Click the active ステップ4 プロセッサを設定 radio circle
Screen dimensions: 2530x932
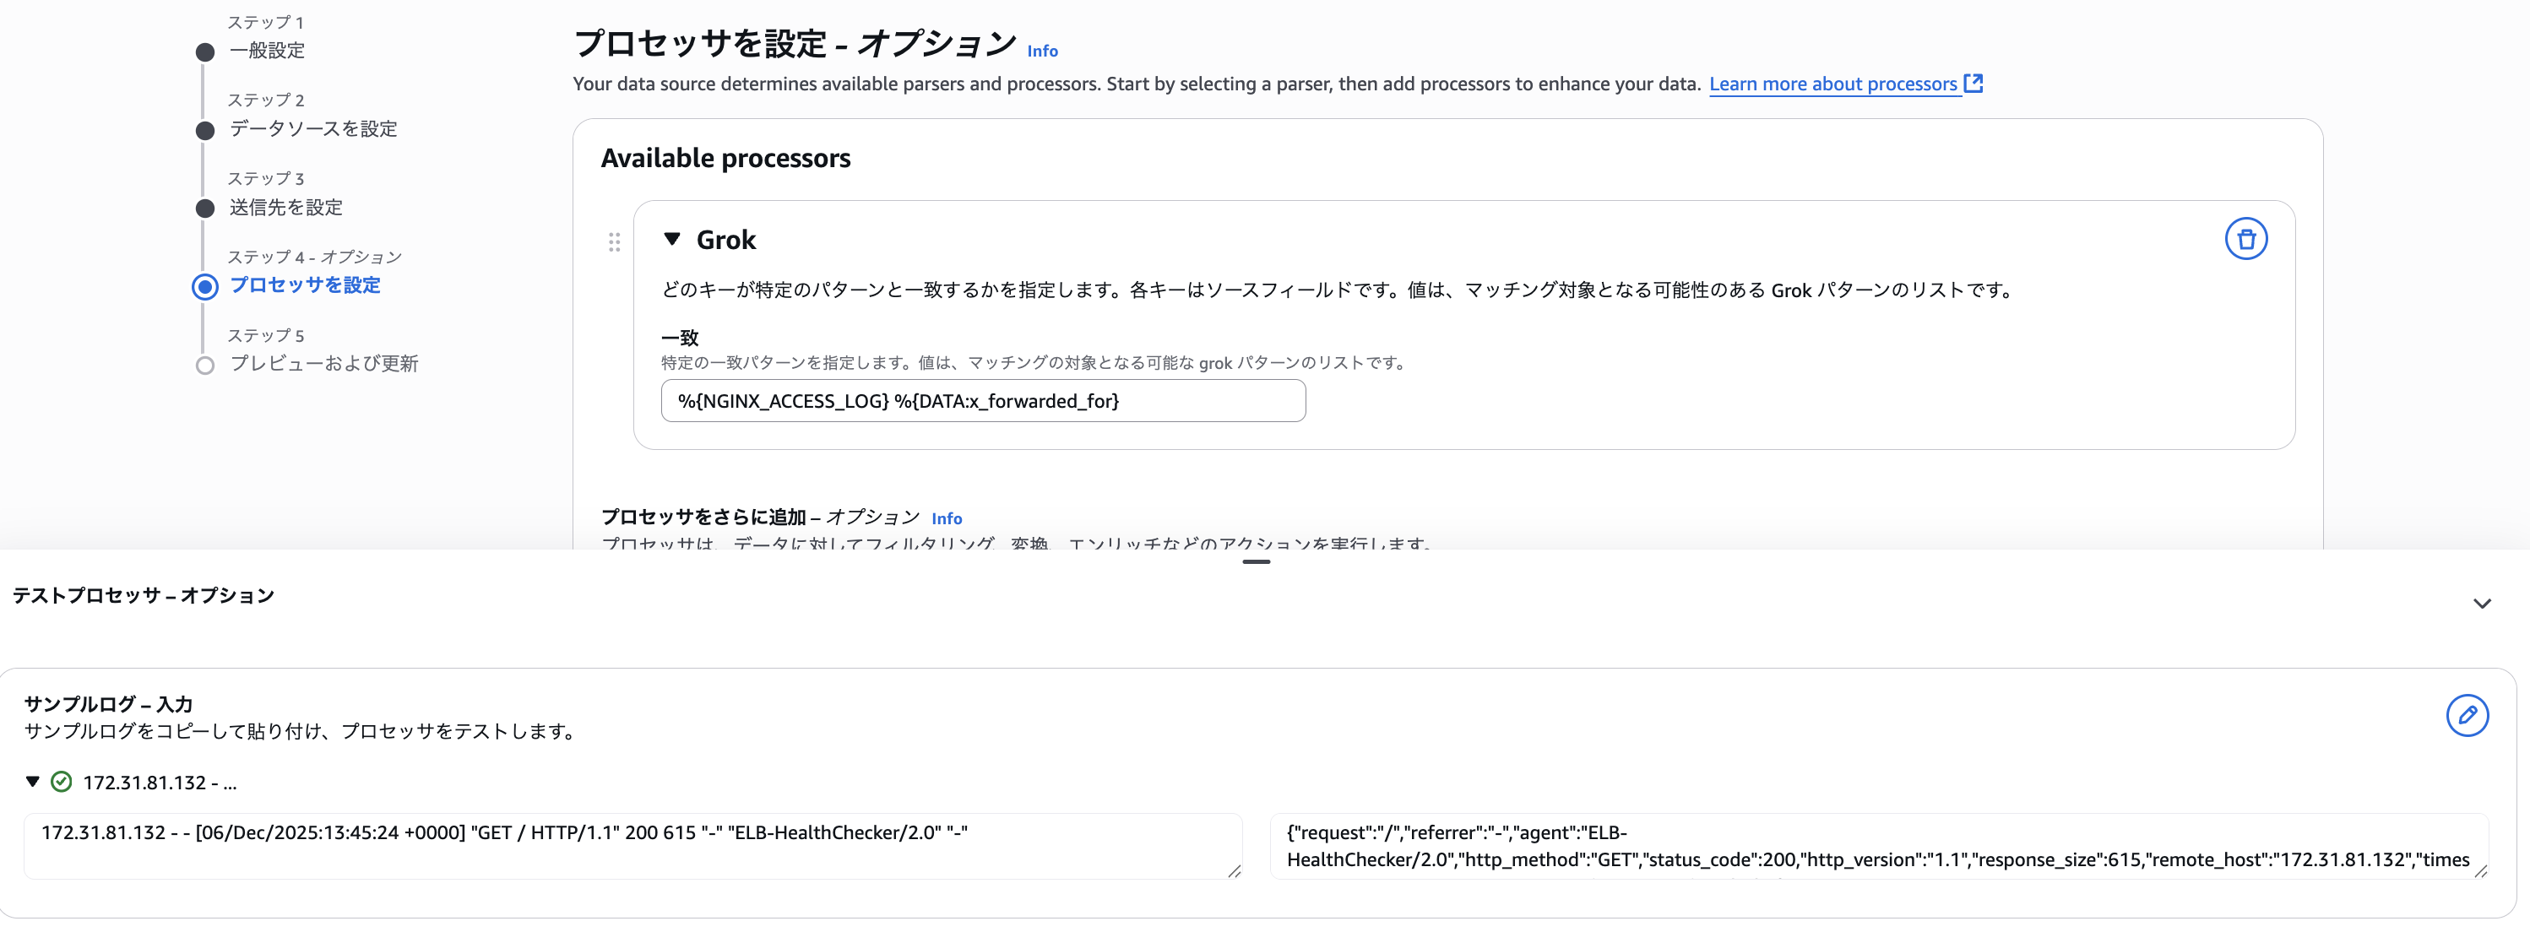click(x=204, y=287)
